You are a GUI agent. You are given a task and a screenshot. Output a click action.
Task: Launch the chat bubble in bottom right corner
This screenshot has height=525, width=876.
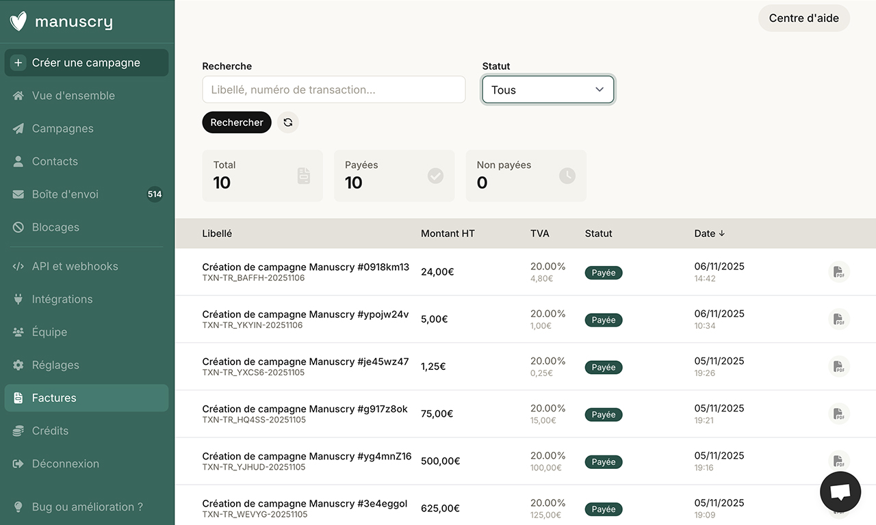tap(840, 492)
